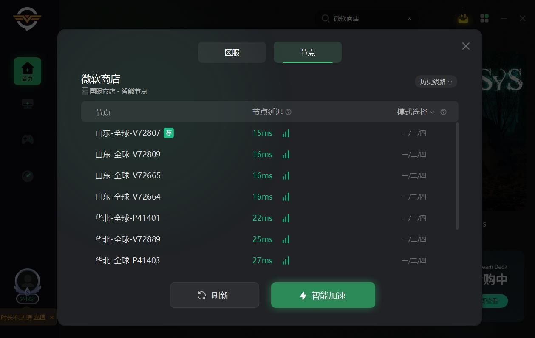Open the speed test gauge sidebar icon
The image size is (535, 338).
[x=28, y=176]
